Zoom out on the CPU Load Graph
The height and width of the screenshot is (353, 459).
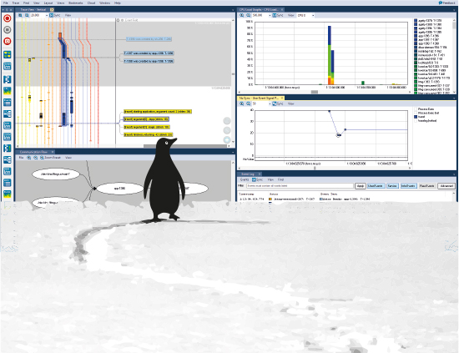click(248, 15)
